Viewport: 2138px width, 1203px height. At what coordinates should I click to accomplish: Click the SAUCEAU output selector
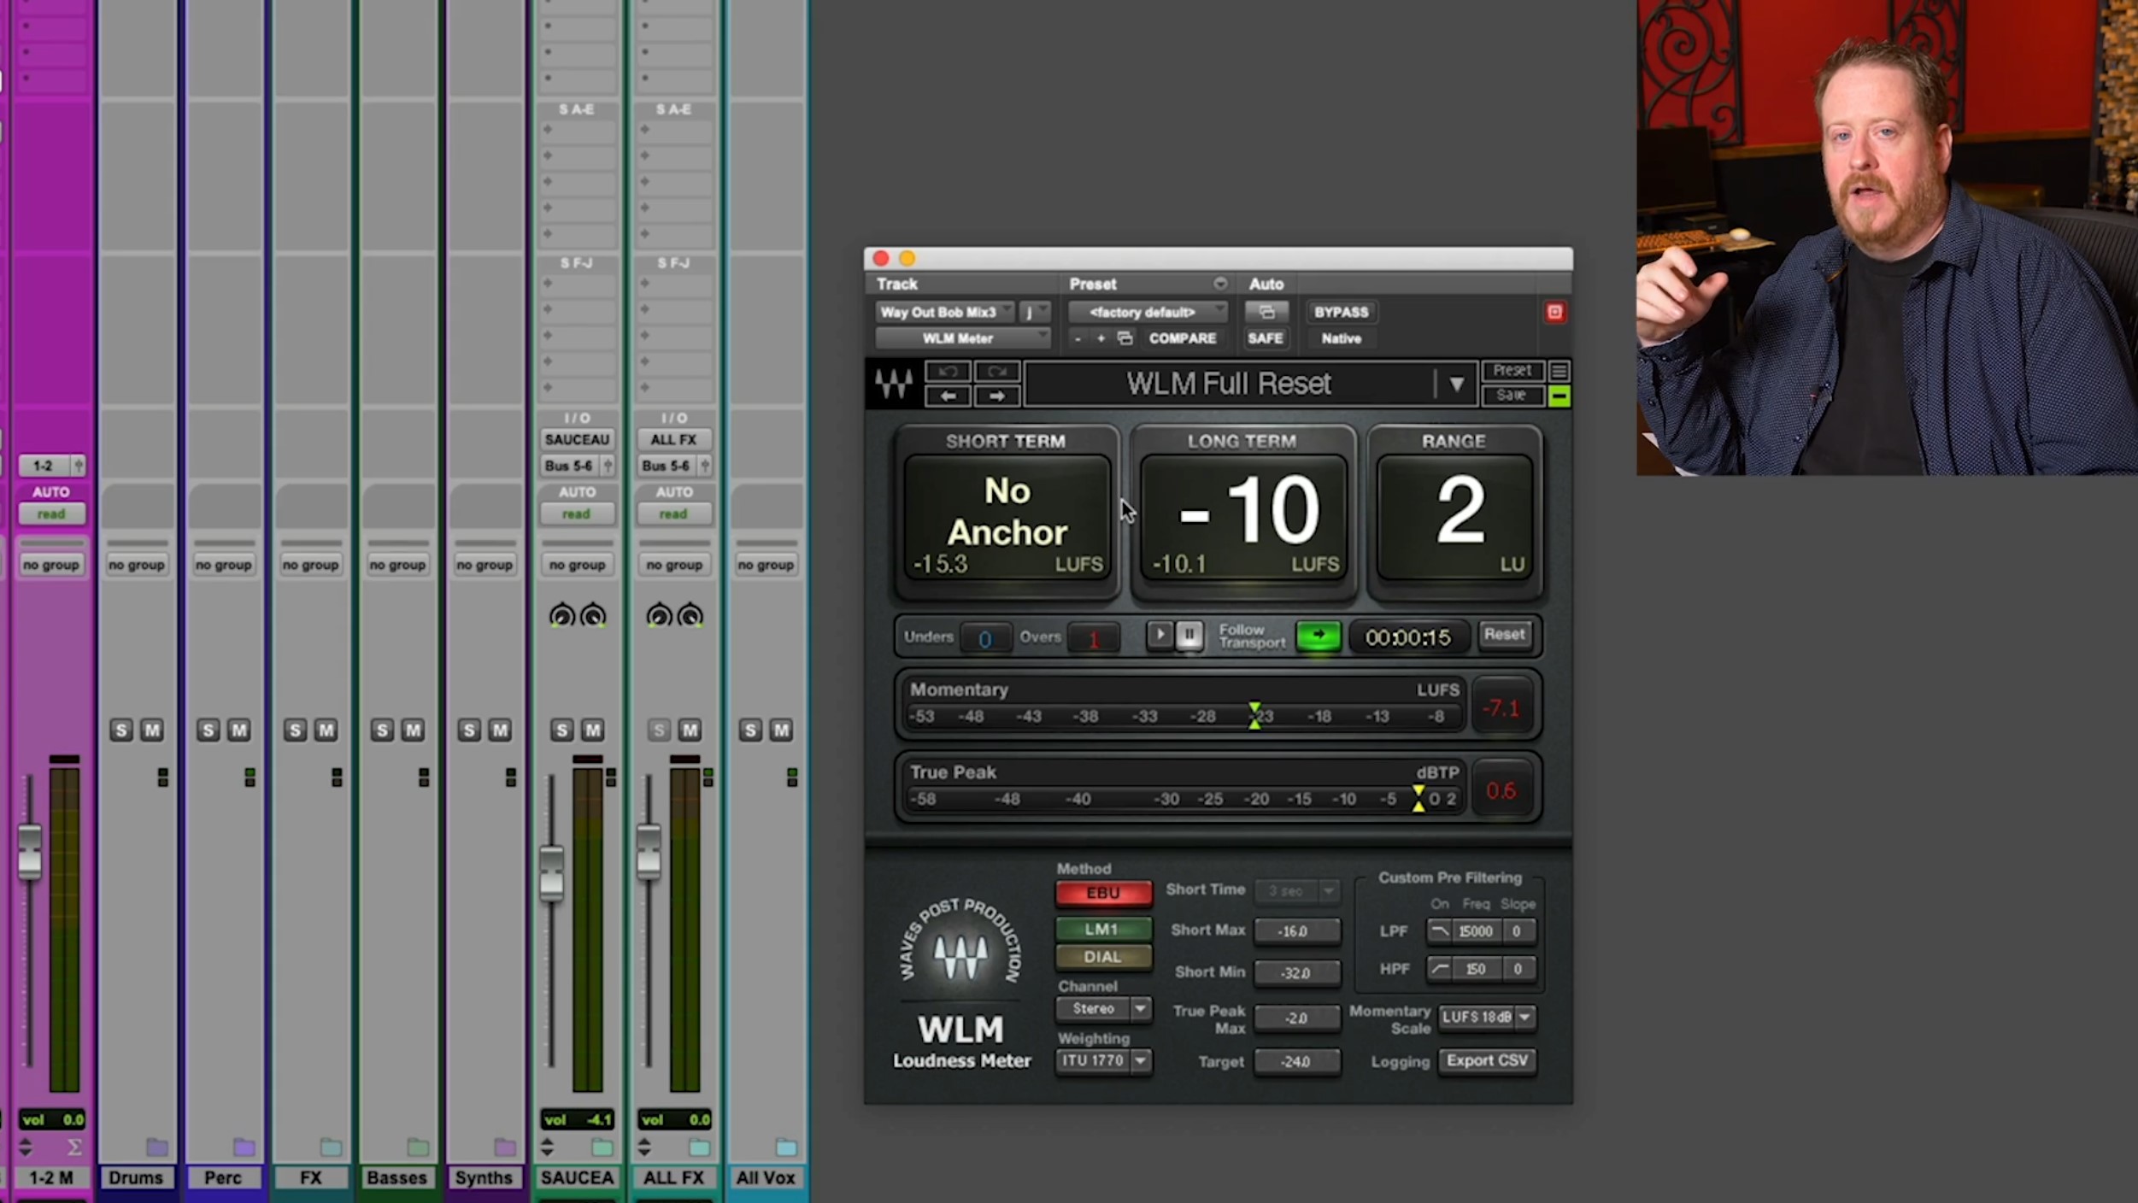click(x=577, y=440)
